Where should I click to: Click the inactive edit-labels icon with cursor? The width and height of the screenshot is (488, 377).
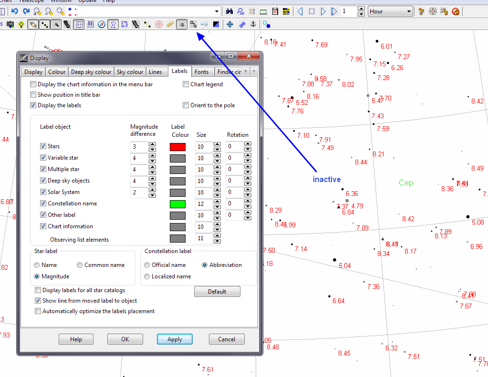[x=193, y=24]
